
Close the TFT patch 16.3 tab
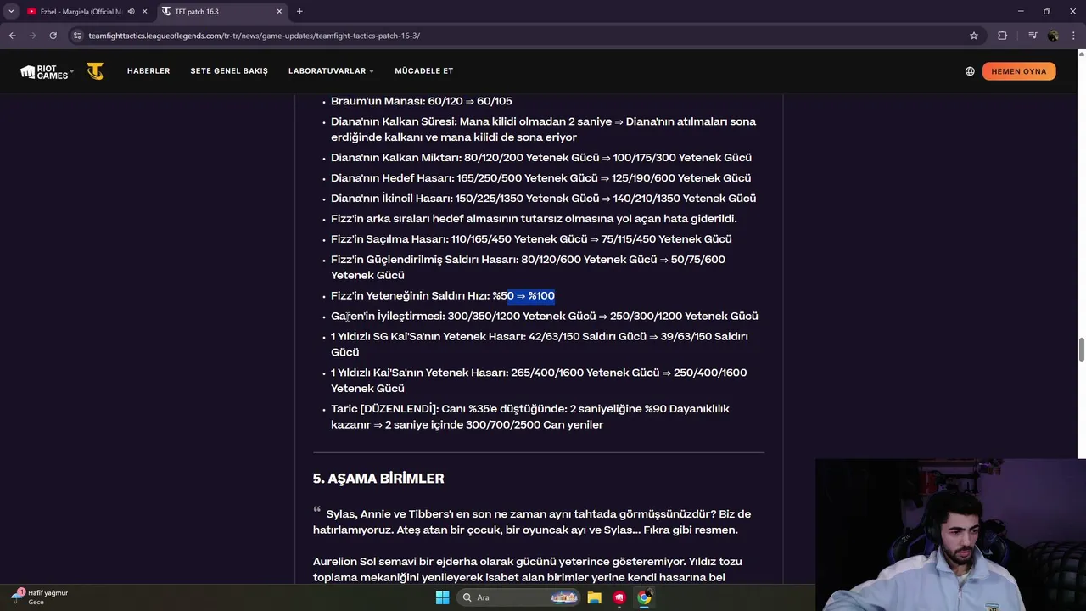279,11
